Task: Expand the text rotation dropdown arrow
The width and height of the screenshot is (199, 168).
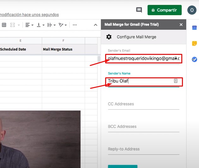Action: [66, 25]
